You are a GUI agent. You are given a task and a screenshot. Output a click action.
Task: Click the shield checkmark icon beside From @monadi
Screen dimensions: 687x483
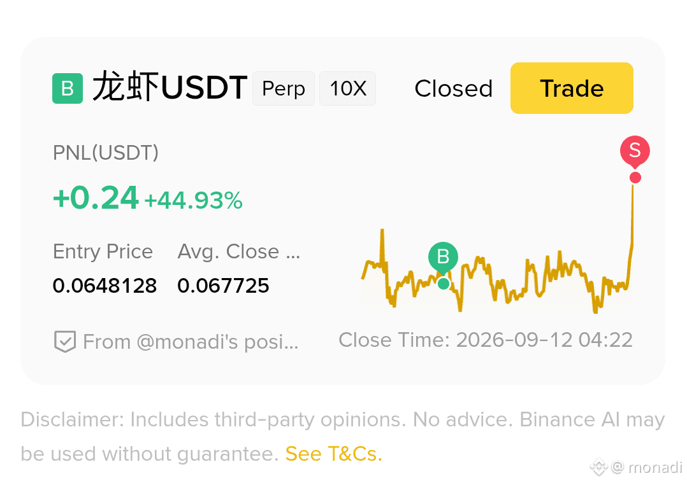point(65,341)
